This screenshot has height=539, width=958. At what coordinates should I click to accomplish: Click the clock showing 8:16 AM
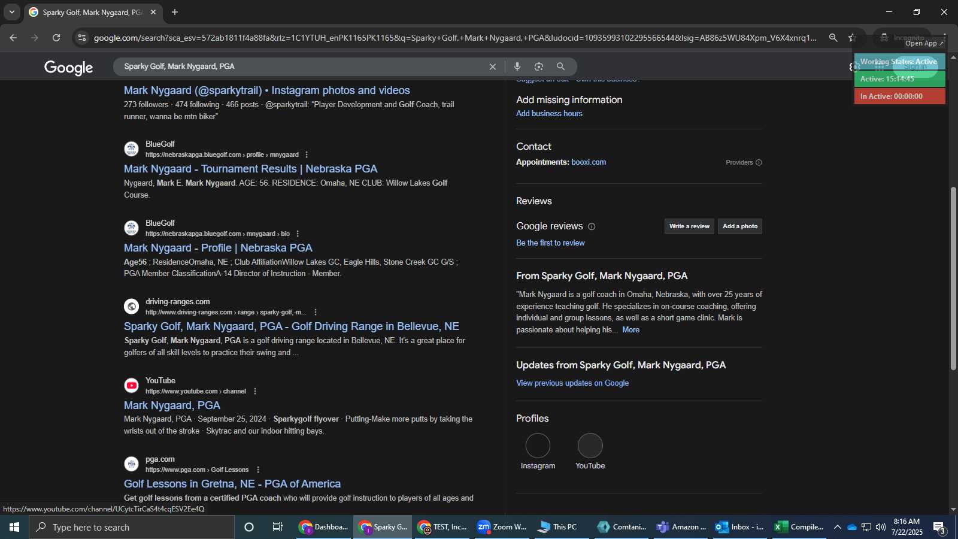coord(907,527)
